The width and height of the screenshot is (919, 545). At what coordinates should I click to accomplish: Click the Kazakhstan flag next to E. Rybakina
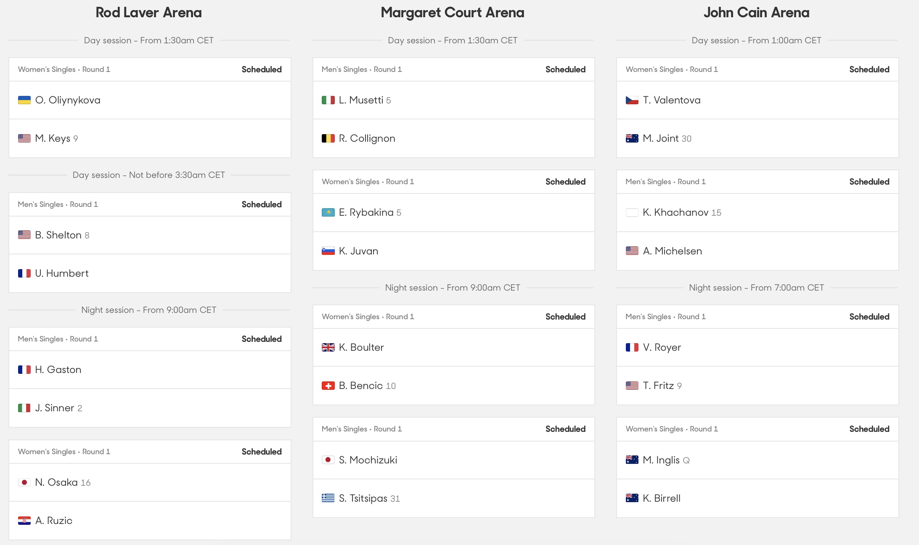click(329, 212)
